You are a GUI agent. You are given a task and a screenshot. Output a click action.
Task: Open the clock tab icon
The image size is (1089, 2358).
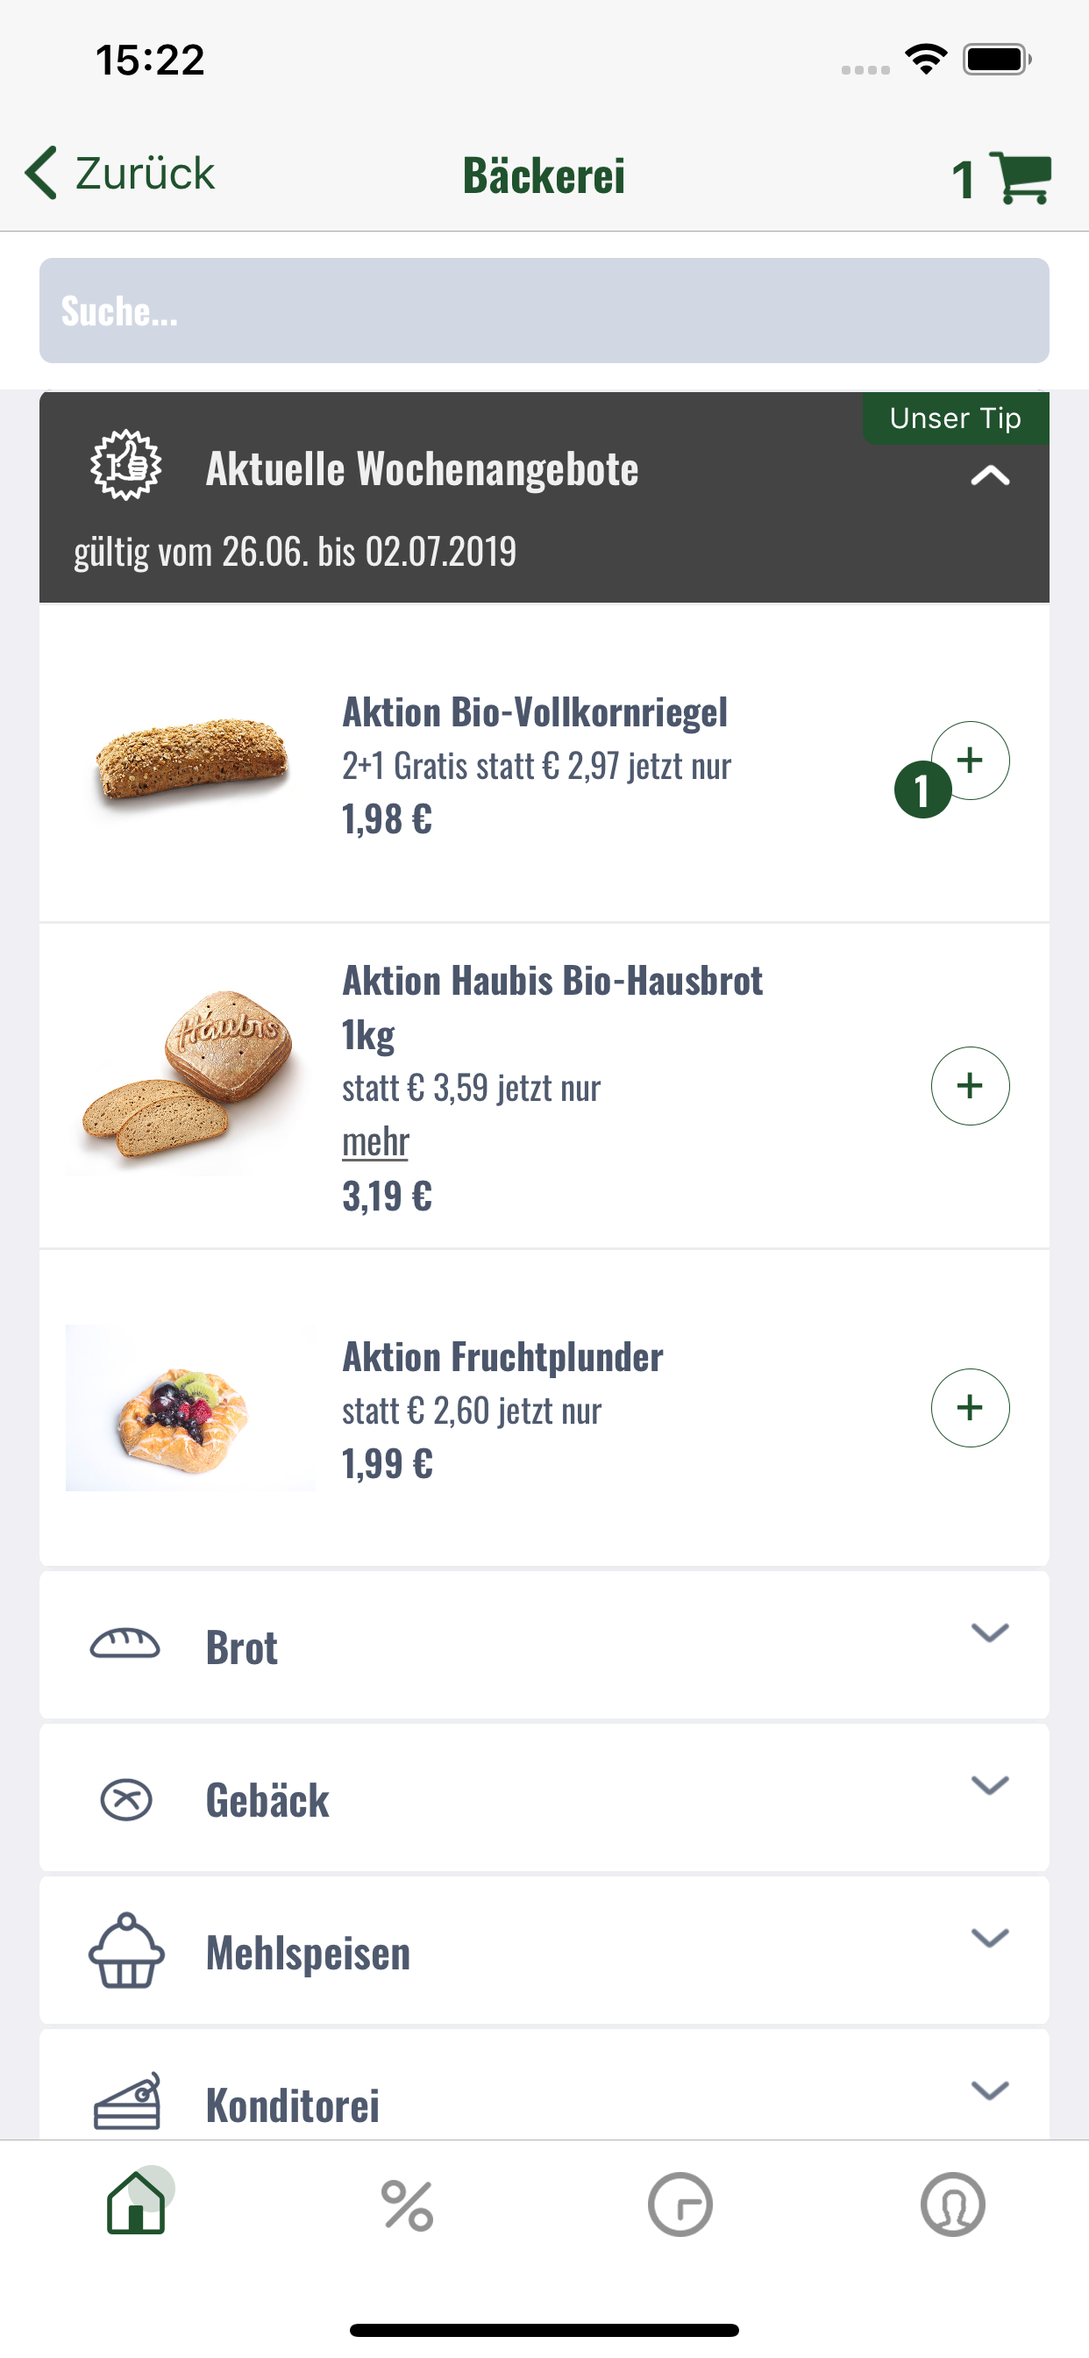(x=680, y=2204)
